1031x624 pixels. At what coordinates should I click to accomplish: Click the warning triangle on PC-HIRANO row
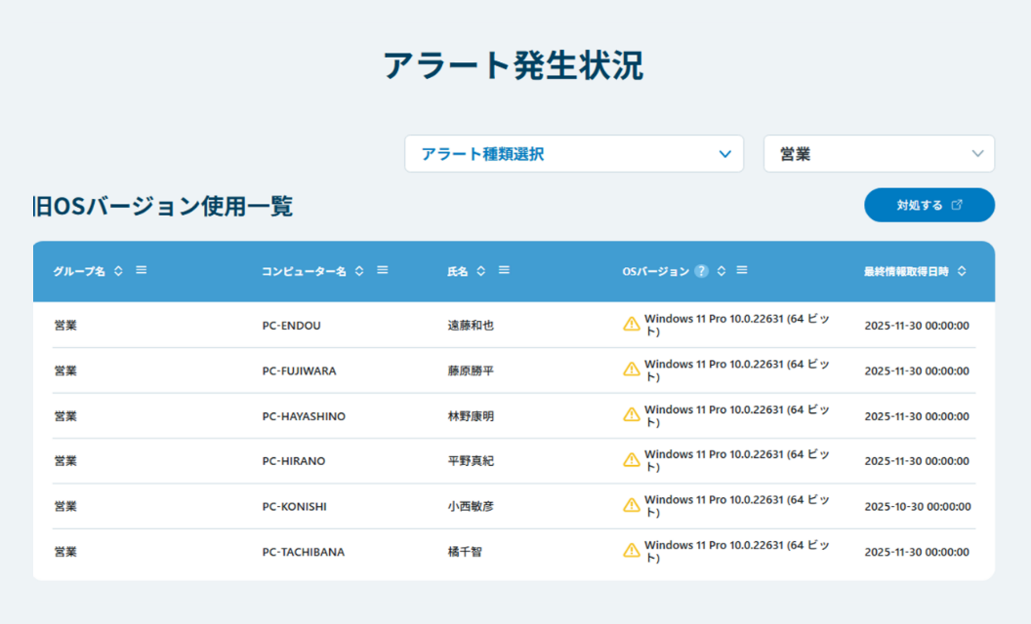point(632,459)
